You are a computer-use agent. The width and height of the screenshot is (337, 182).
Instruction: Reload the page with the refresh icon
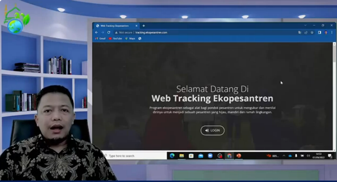[109, 33]
